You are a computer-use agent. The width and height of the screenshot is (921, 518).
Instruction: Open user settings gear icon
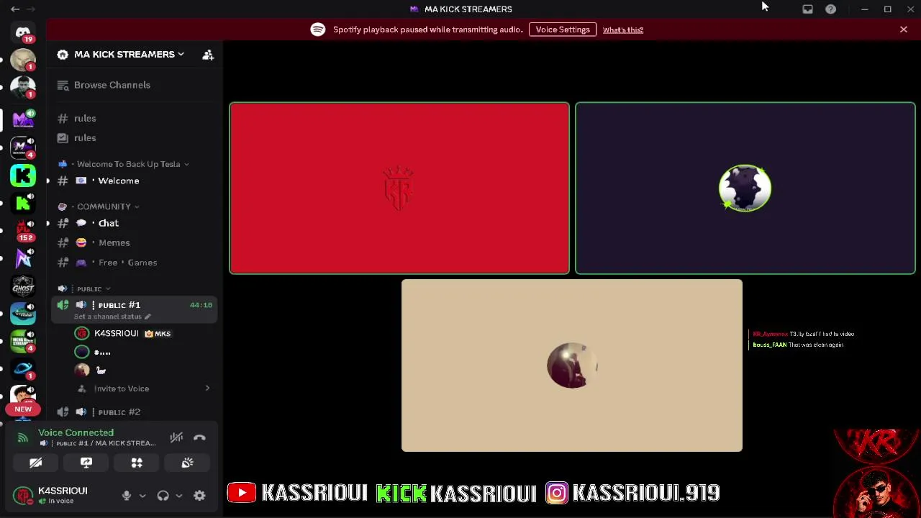(199, 495)
